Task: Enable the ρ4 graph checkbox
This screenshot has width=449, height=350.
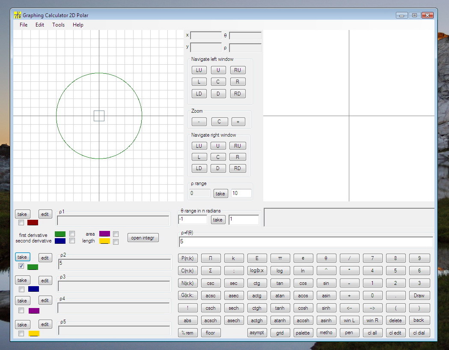Action: (21, 311)
